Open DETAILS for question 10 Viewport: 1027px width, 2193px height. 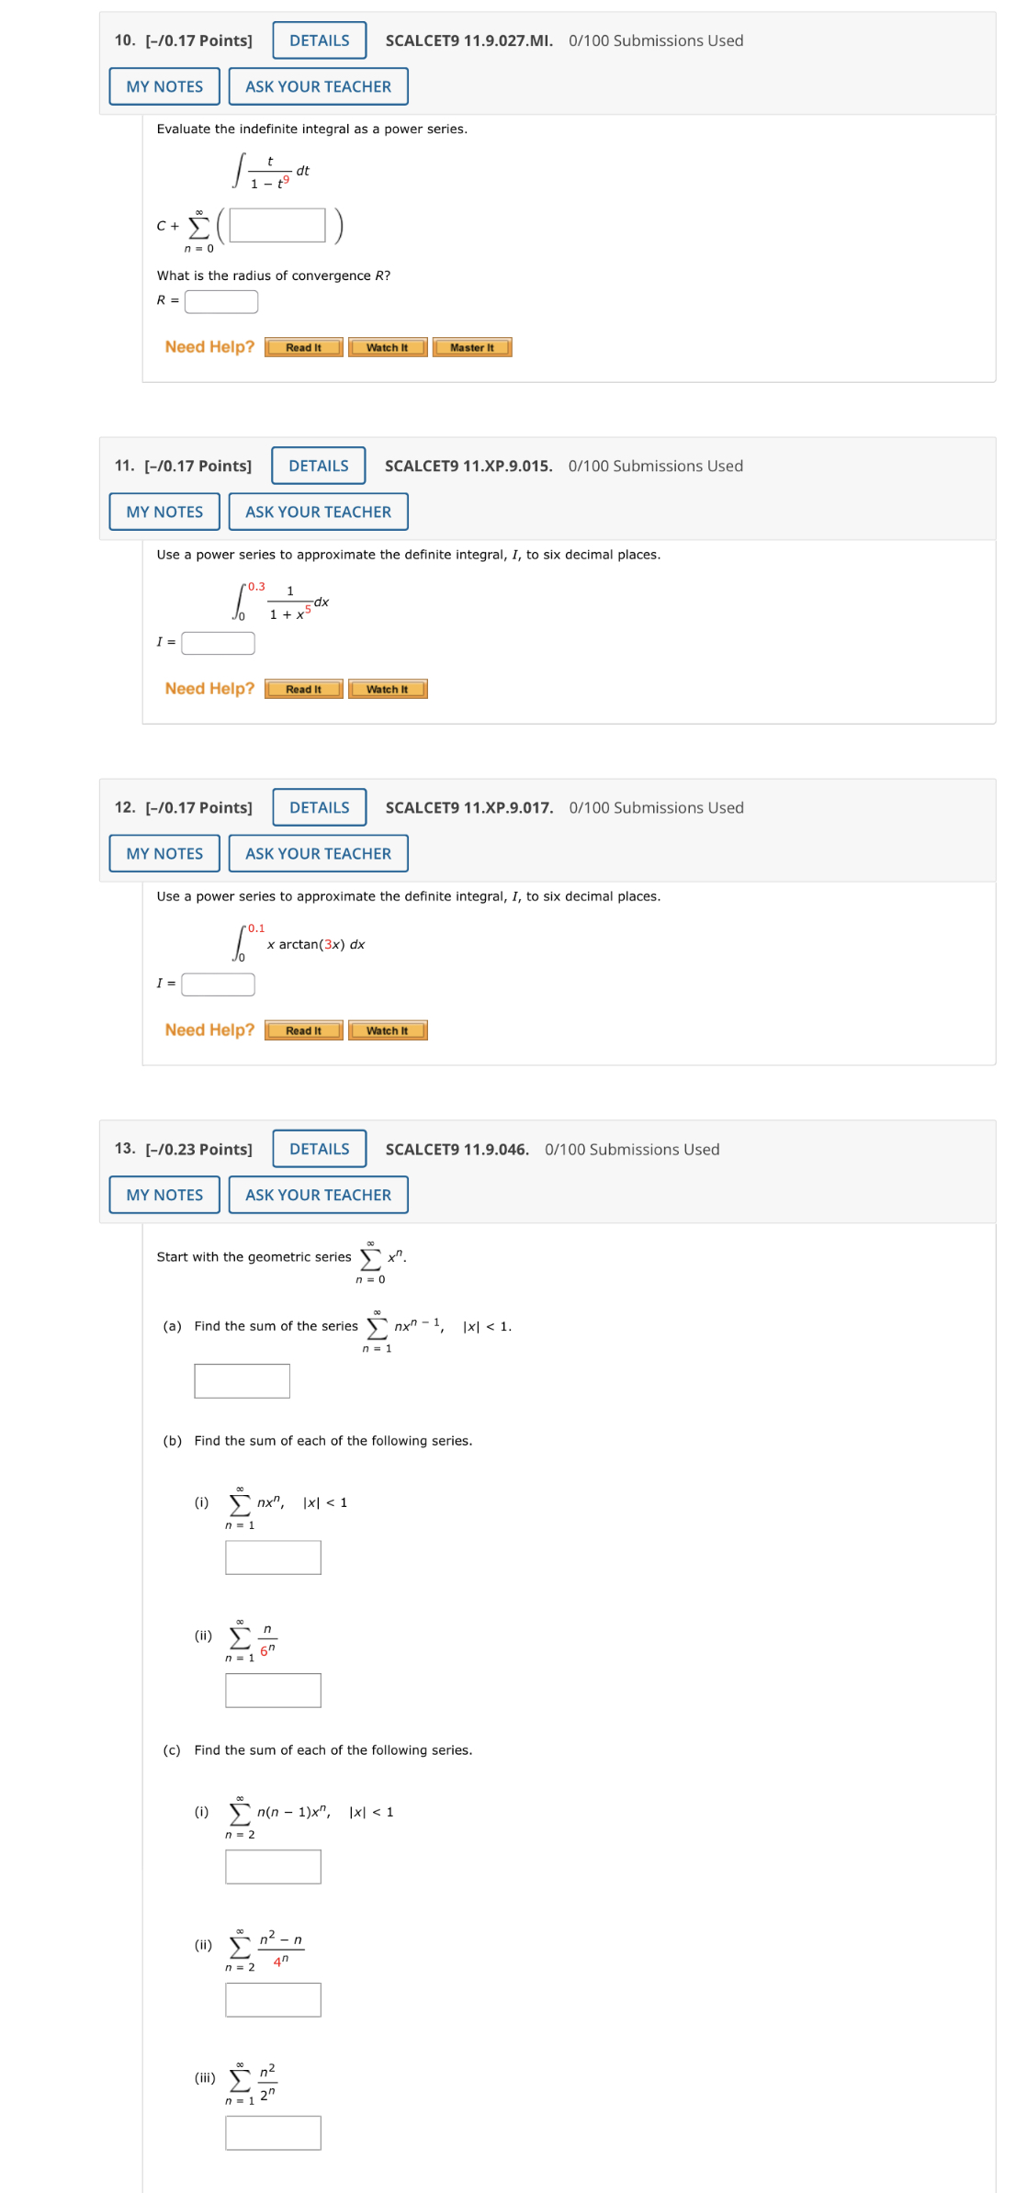[x=318, y=39]
